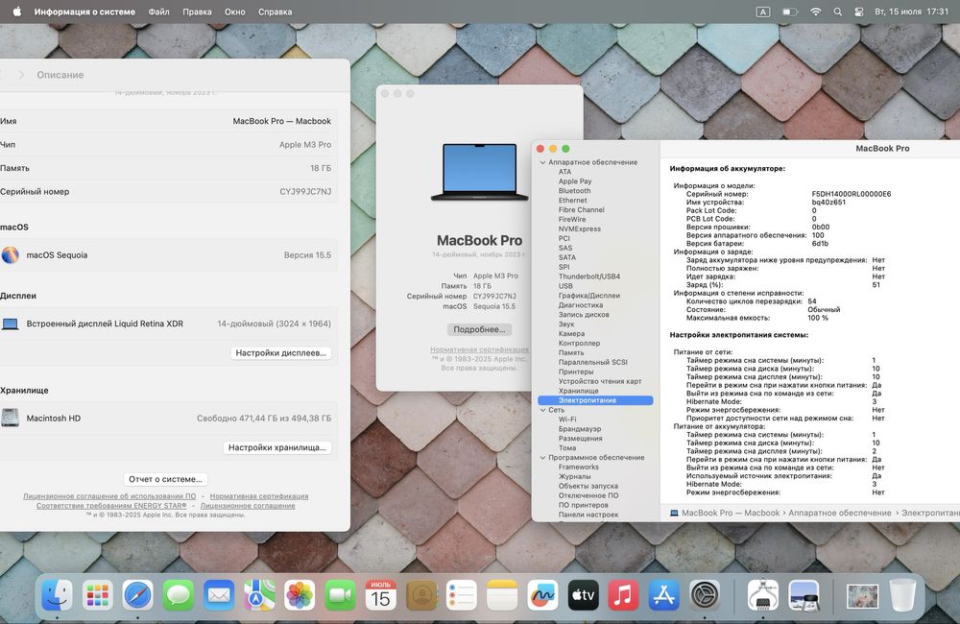Open App Store from the Dock
Screen dimensions: 960x624
[663, 594]
